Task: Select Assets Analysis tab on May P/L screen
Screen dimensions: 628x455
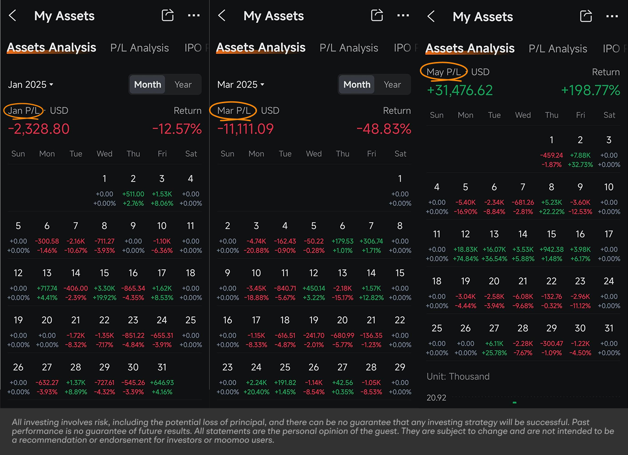Action: [x=470, y=48]
